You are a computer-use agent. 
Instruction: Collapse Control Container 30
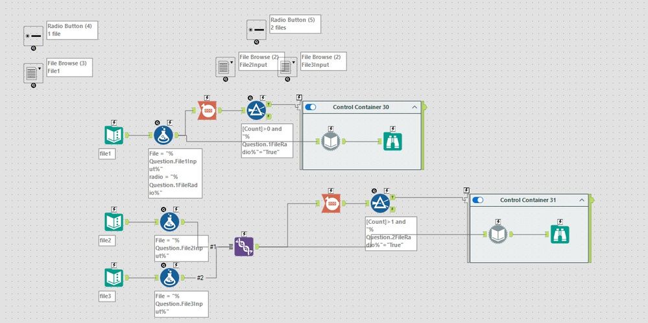pos(414,108)
